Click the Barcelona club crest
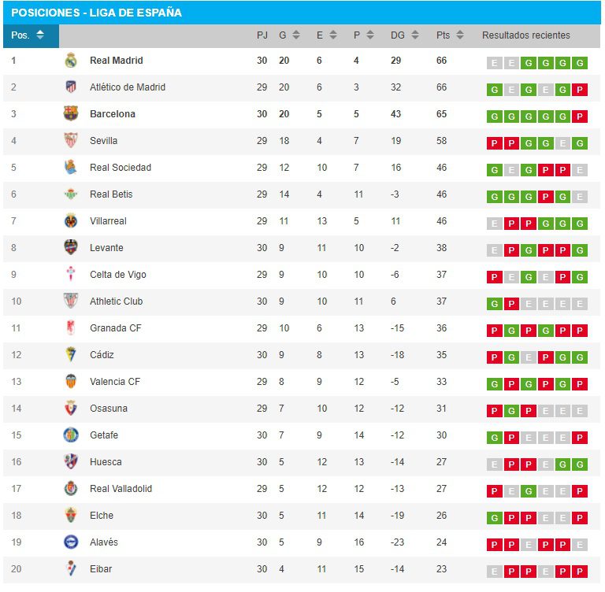 pyautogui.click(x=71, y=114)
